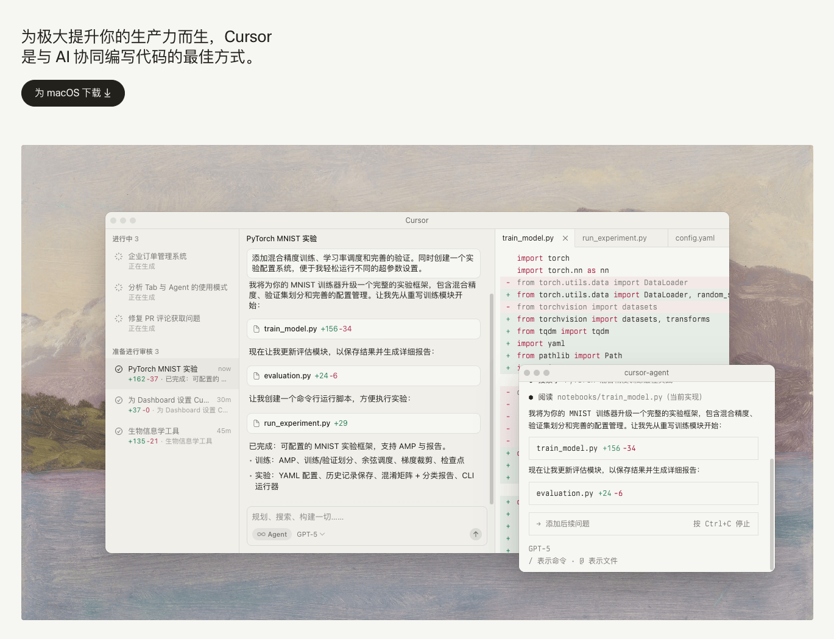Click arrow icon beside 添加后续问题

(539, 524)
